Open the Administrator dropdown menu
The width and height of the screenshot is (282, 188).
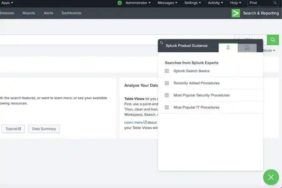(x=138, y=3)
